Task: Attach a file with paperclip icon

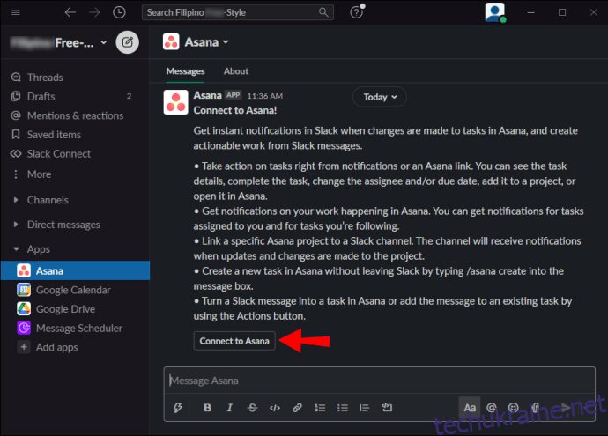Action: tap(535, 408)
